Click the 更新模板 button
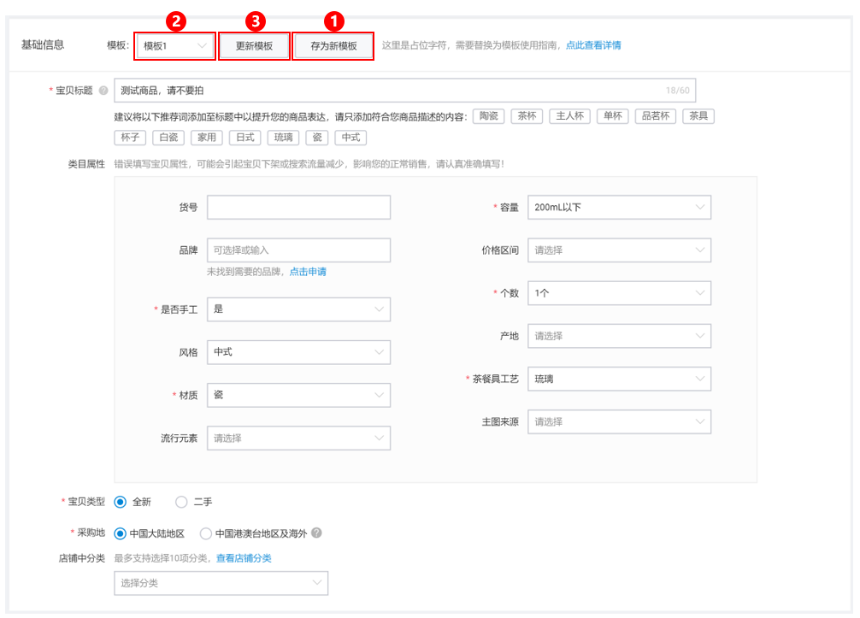This screenshot has height=618, width=860. [253, 46]
